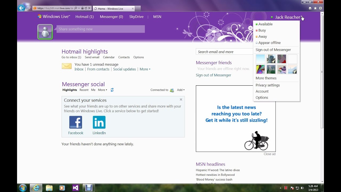Open SkyDrive in the header
This screenshot has height=192, width=341.
(x=136, y=17)
